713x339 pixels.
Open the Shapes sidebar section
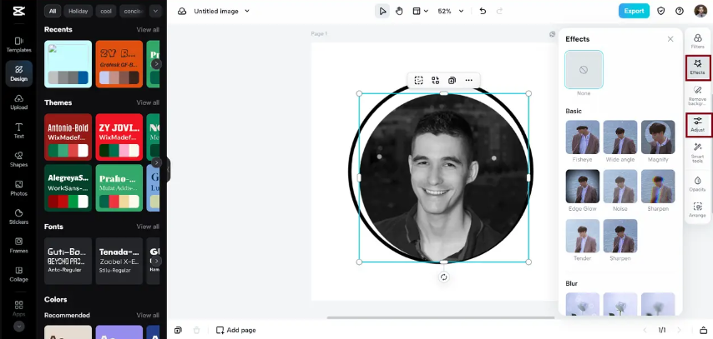(x=18, y=159)
